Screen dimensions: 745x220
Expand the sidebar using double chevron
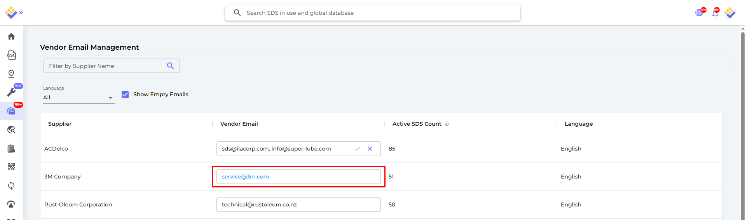(x=21, y=13)
